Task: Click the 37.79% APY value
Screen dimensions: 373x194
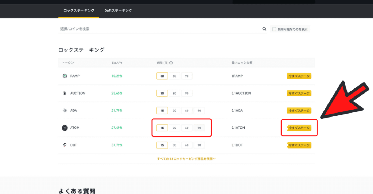Action: 117,145
